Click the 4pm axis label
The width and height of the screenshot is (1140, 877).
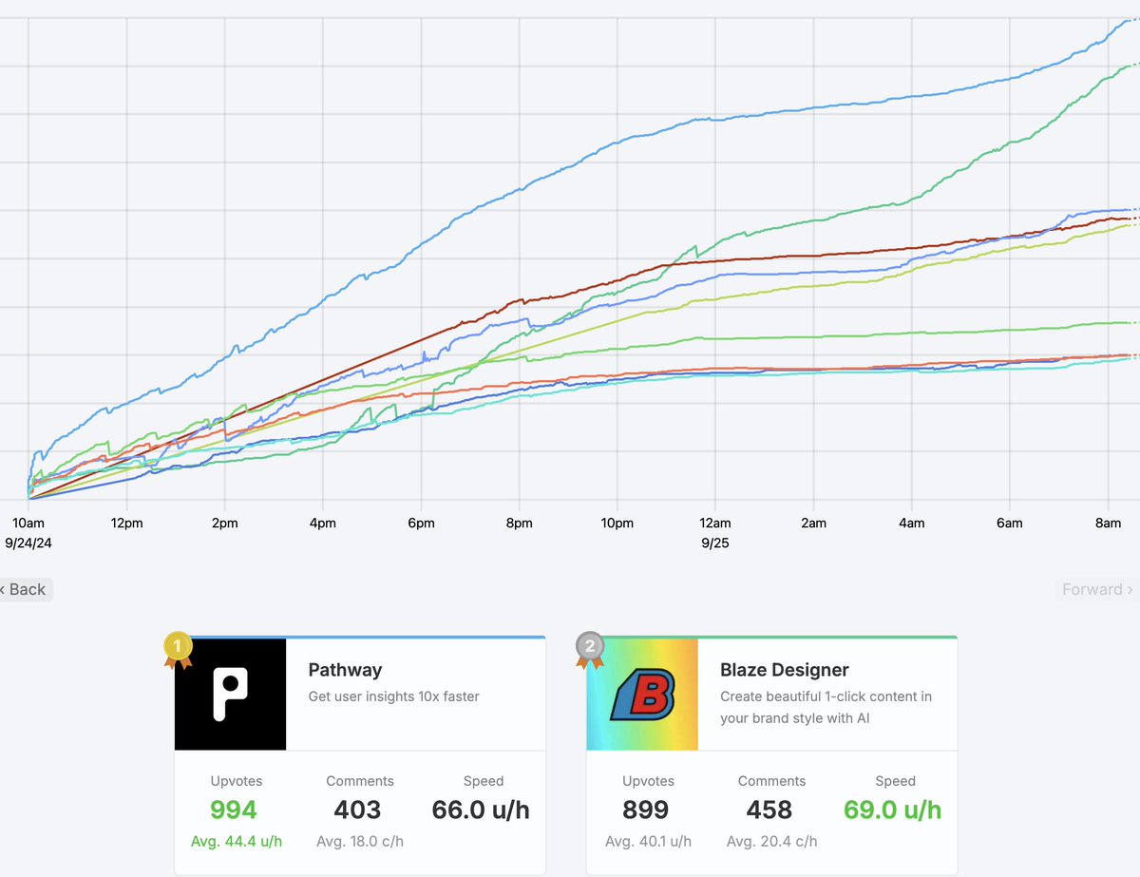[322, 524]
